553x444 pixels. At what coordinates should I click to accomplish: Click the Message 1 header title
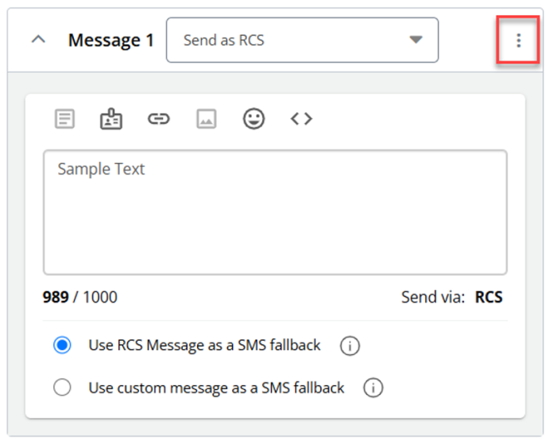click(x=111, y=40)
